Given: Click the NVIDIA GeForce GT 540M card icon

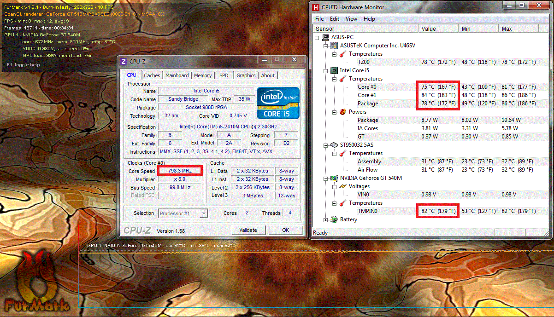Looking at the screenshot, I should 334,178.
